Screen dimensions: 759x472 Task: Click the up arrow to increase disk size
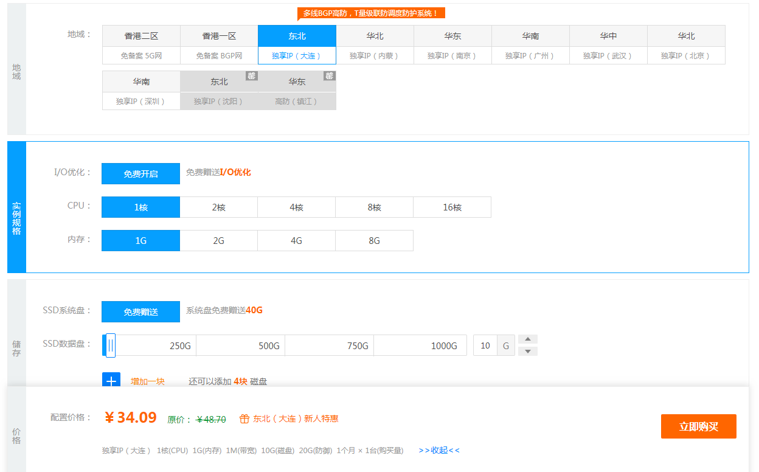(x=527, y=339)
